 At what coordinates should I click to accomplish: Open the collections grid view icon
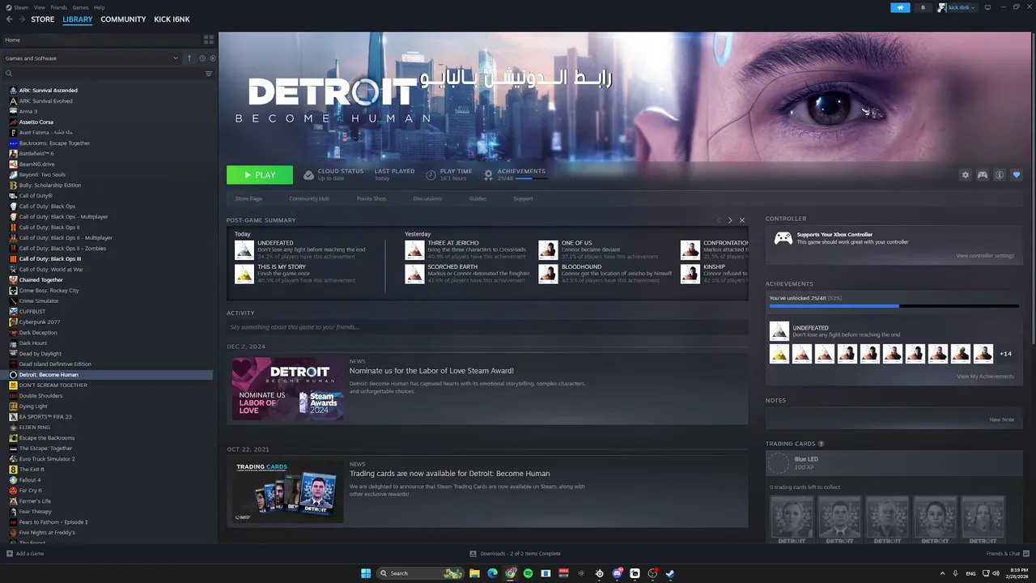coord(208,39)
